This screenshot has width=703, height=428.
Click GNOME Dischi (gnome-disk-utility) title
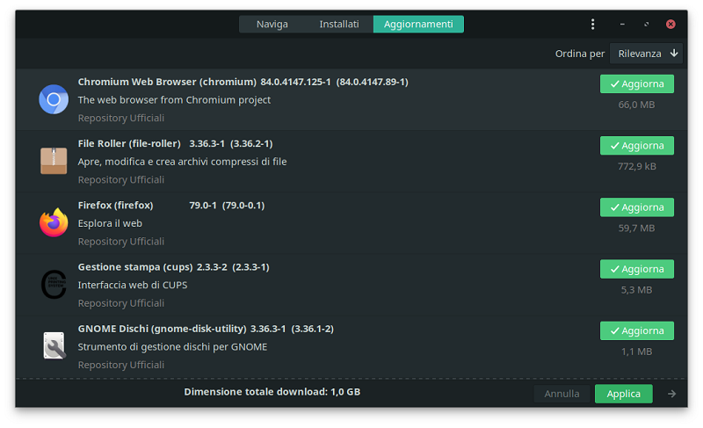coord(163,329)
